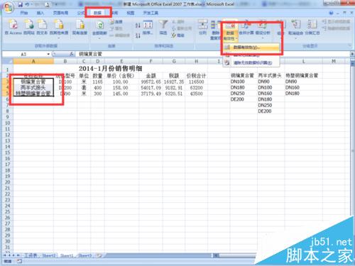The image size is (355, 266).
Task: Sort descending with the Z-to-A icon
Action: tap(138, 35)
